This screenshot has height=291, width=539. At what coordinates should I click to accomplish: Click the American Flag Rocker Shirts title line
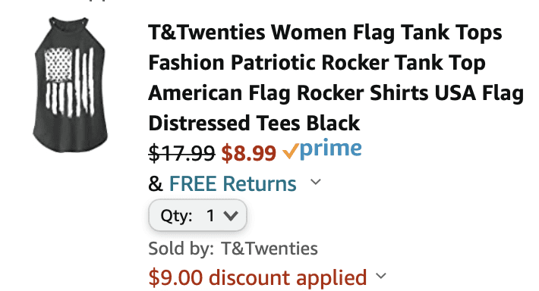[336, 93]
